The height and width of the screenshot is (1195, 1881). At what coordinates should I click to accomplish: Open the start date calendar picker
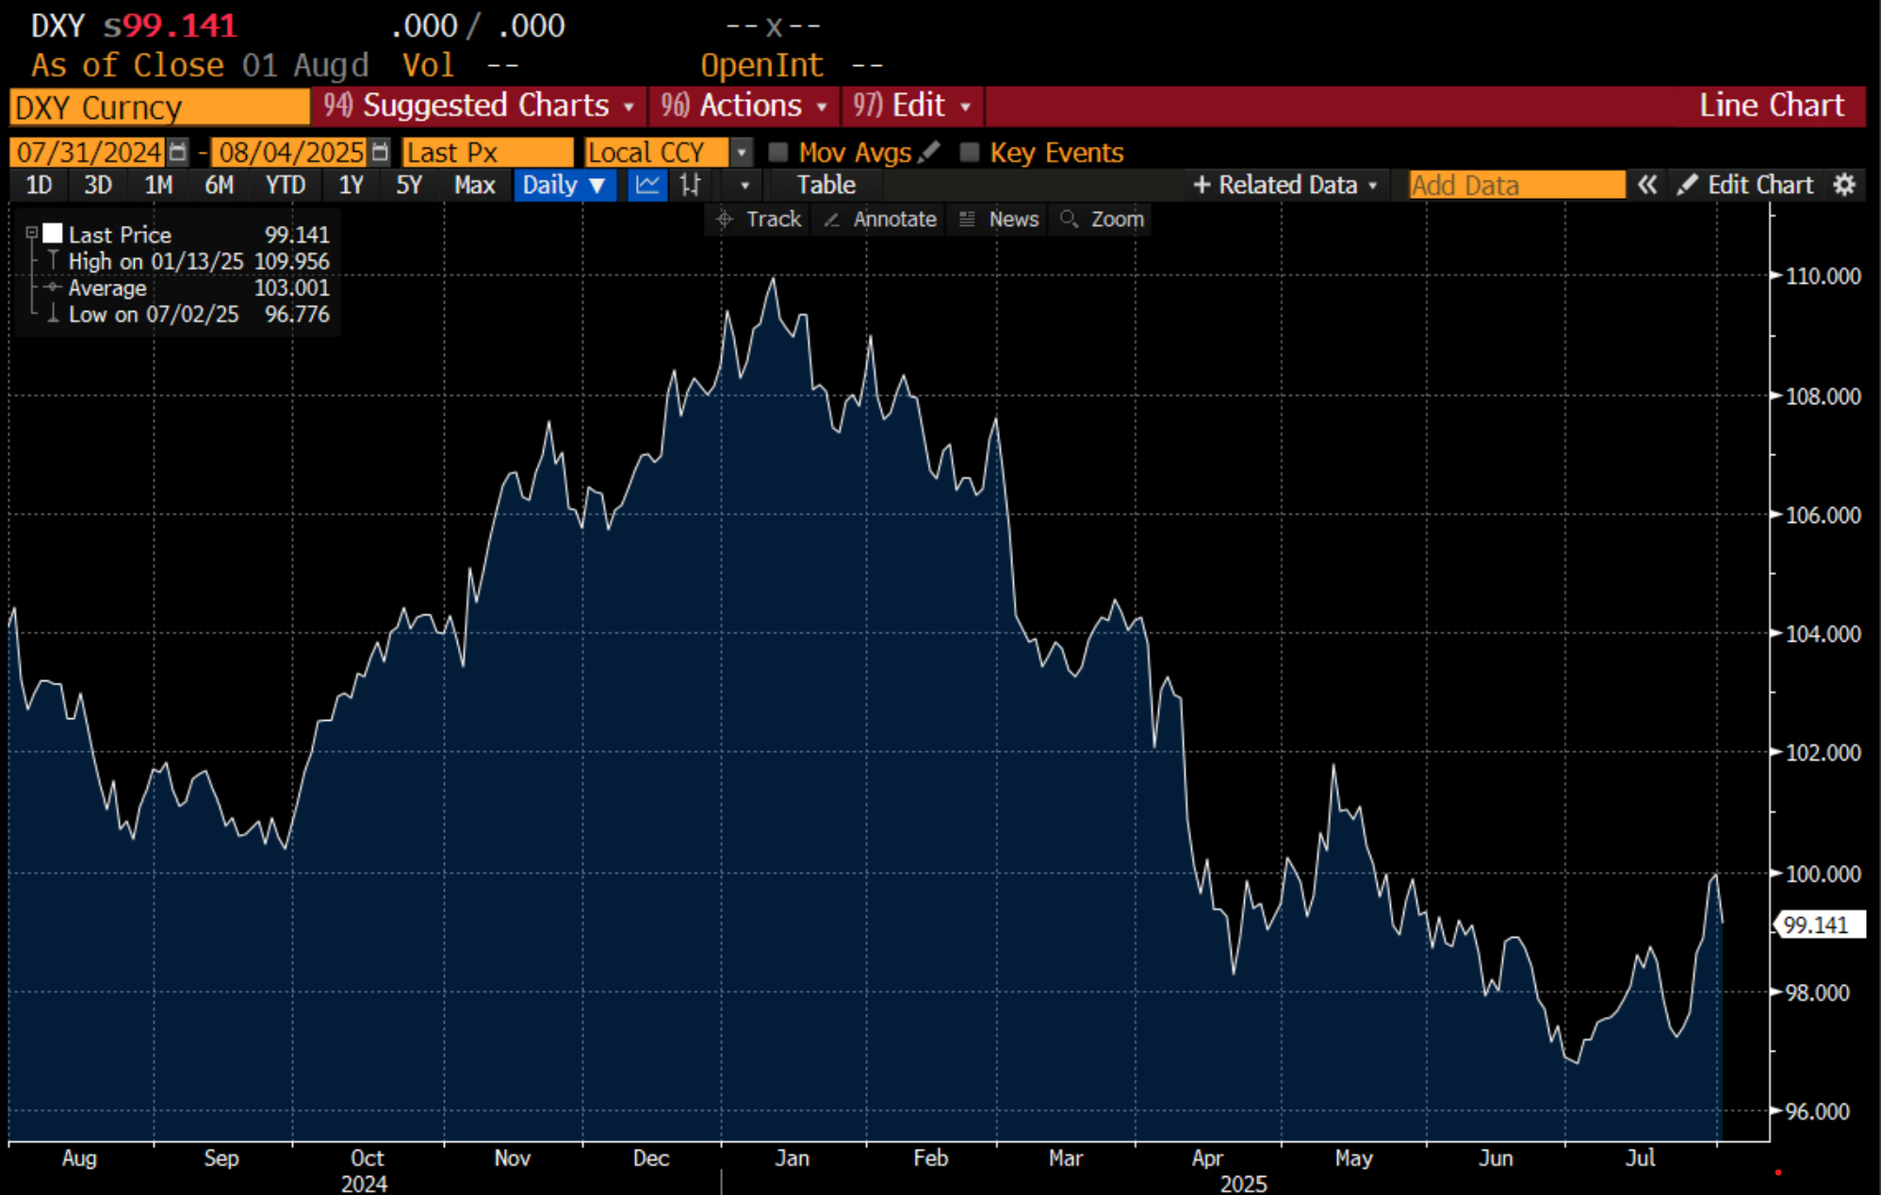178,152
